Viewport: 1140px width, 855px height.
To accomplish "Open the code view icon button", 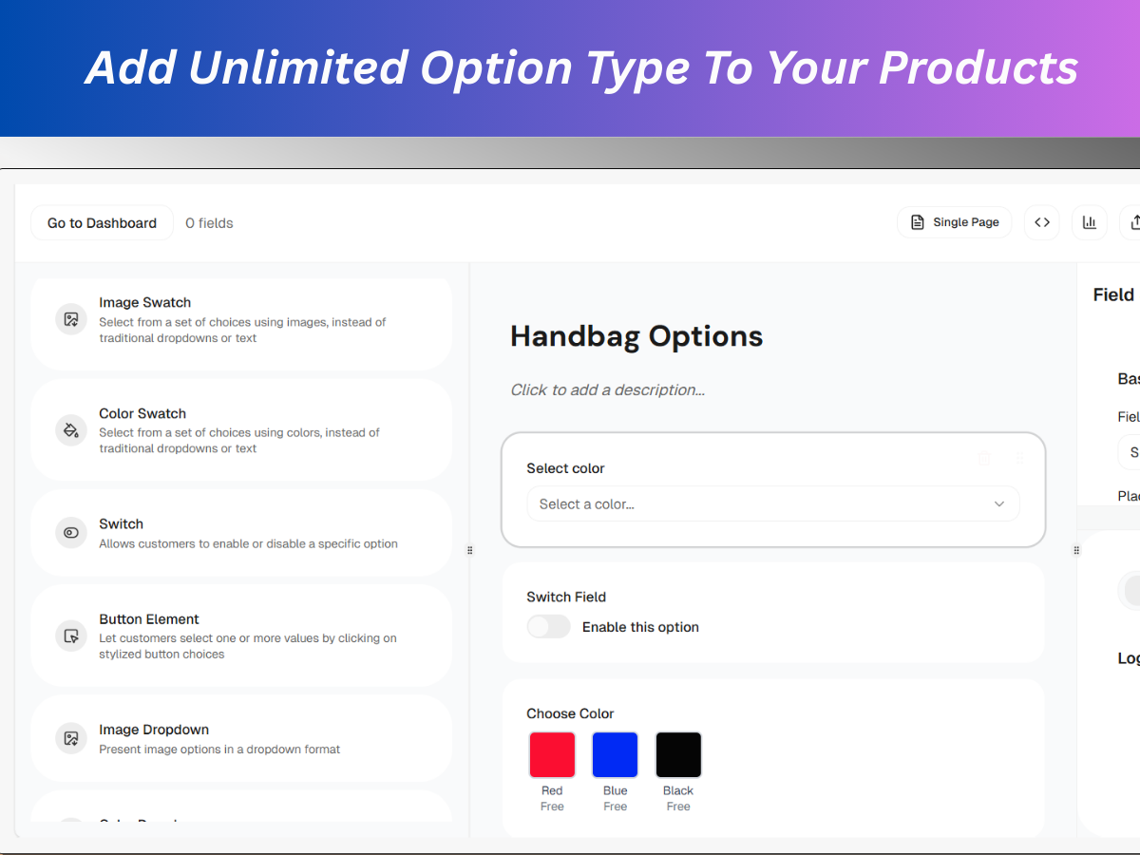I will click(x=1042, y=222).
